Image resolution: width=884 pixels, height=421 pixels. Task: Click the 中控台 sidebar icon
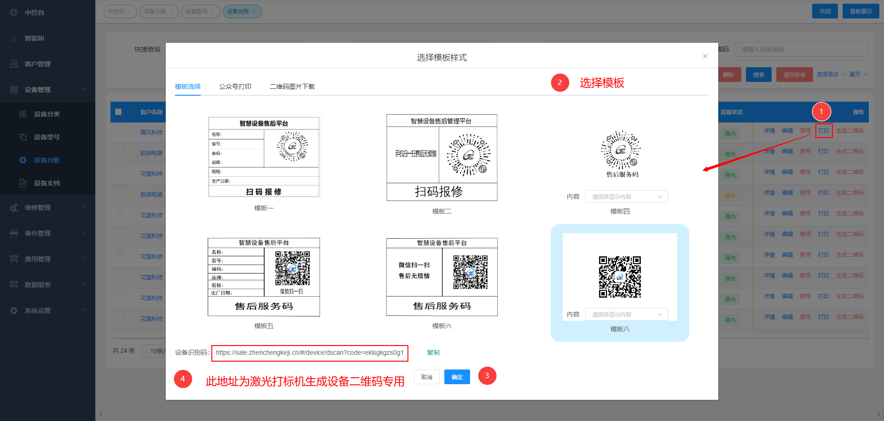14,12
